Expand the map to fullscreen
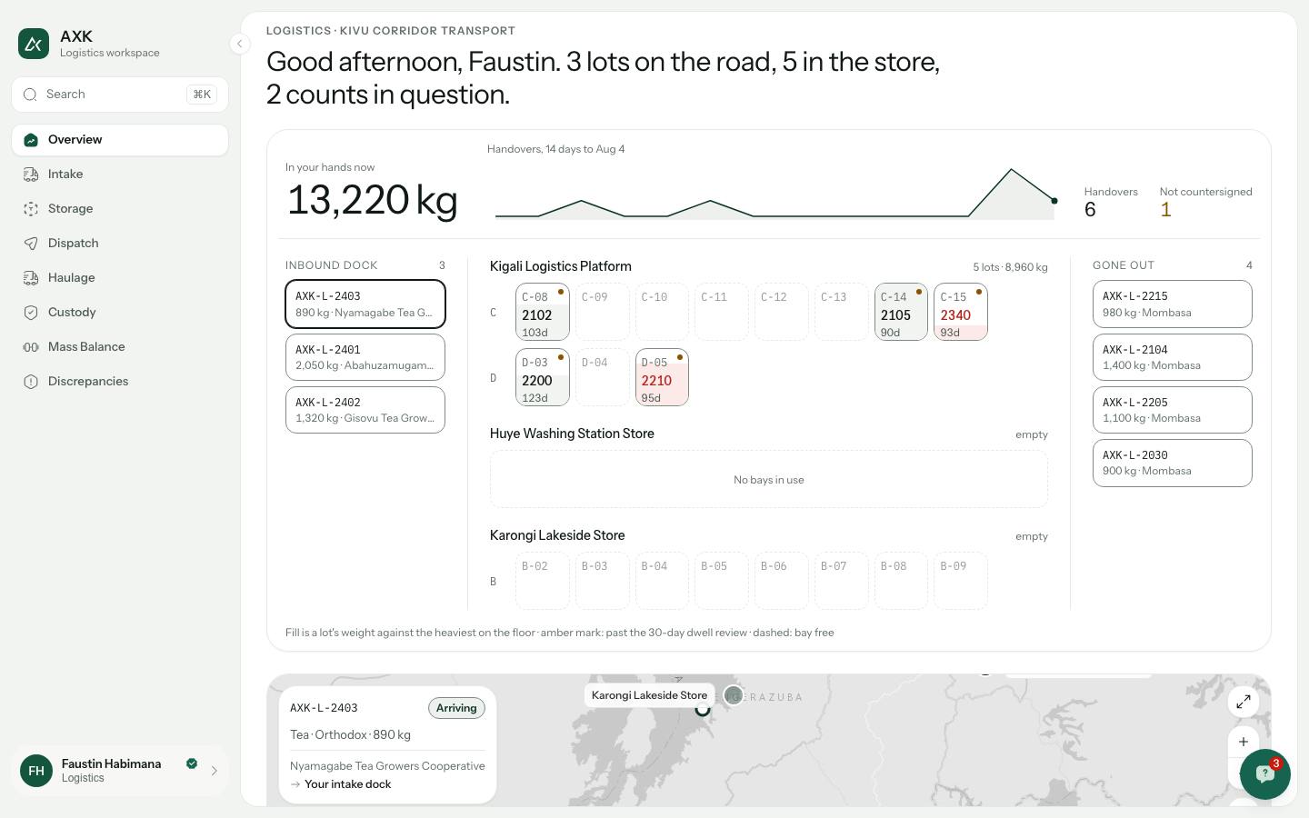Screen dimensions: 1309x818 [1244, 701]
